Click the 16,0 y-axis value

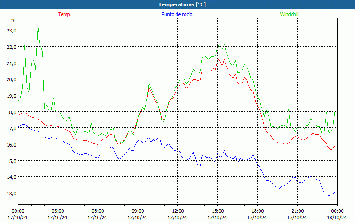coord(12,145)
